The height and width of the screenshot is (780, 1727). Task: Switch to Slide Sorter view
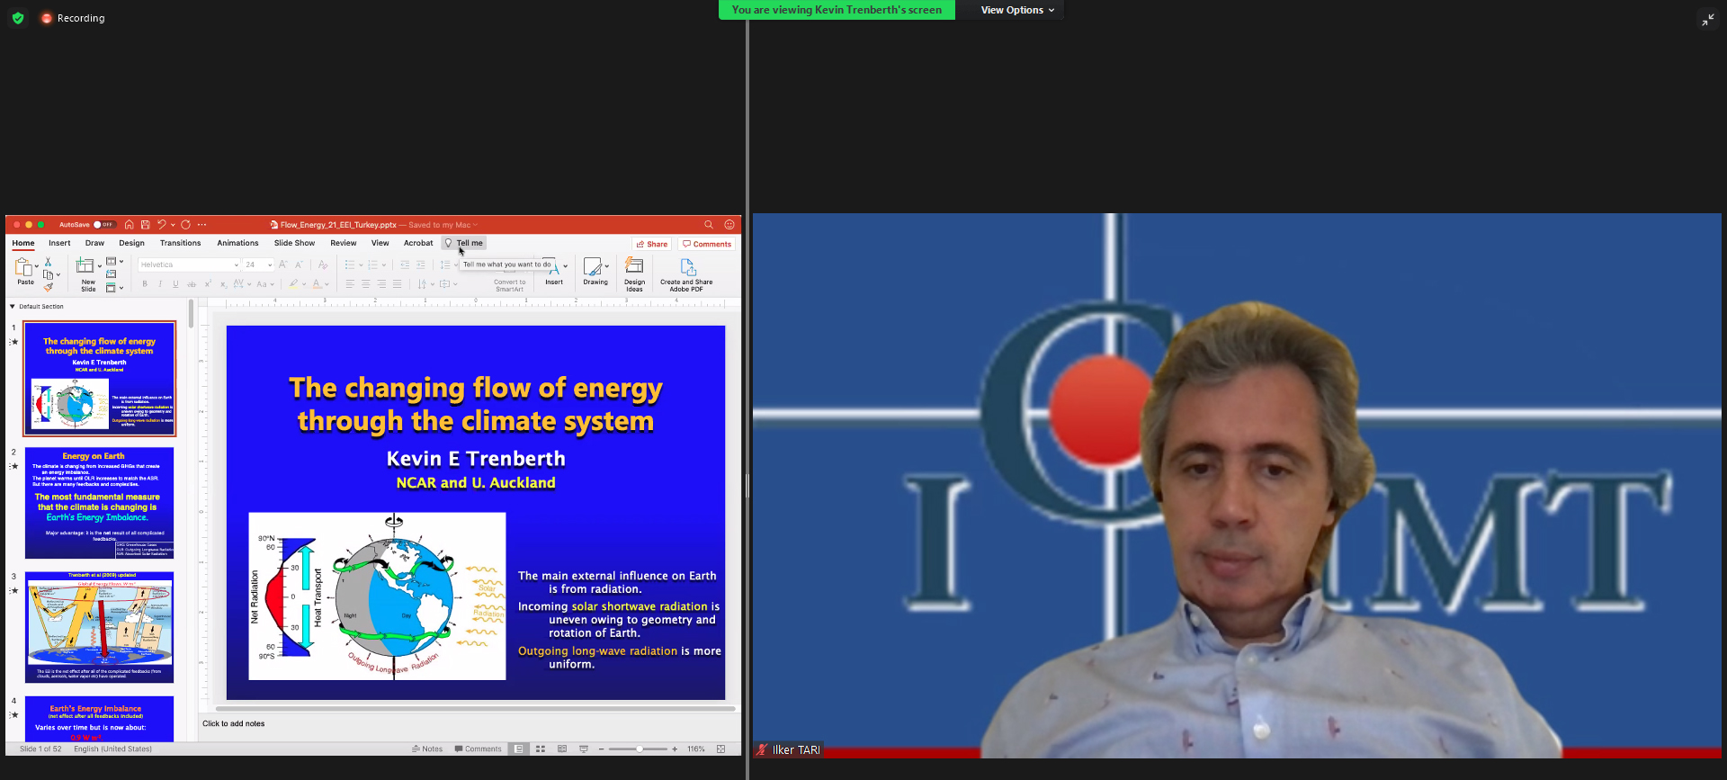tap(541, 749)
